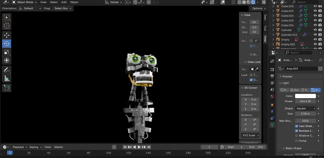This screenshot has height=158, width=324.
Task: Activate the 3D Cursor tool
Action: (6, 26)
